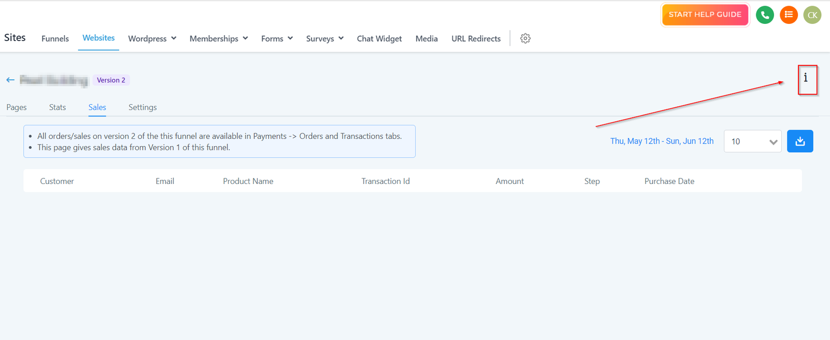This screenshot has width=830, height=340.
Task: Open the Forms dropdown menu
Action: (277, 38)
